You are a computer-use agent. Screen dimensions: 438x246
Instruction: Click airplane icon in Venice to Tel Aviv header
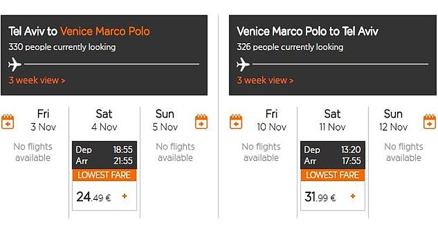(x=244, y=64)
